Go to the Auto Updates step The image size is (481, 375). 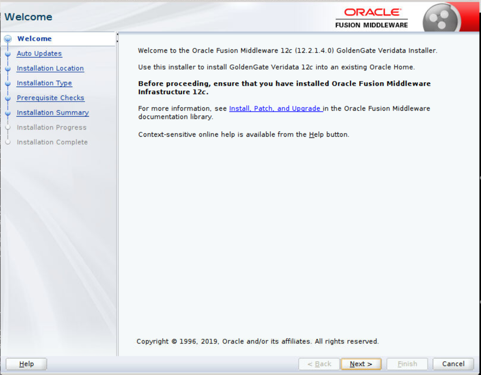[39, 54]
